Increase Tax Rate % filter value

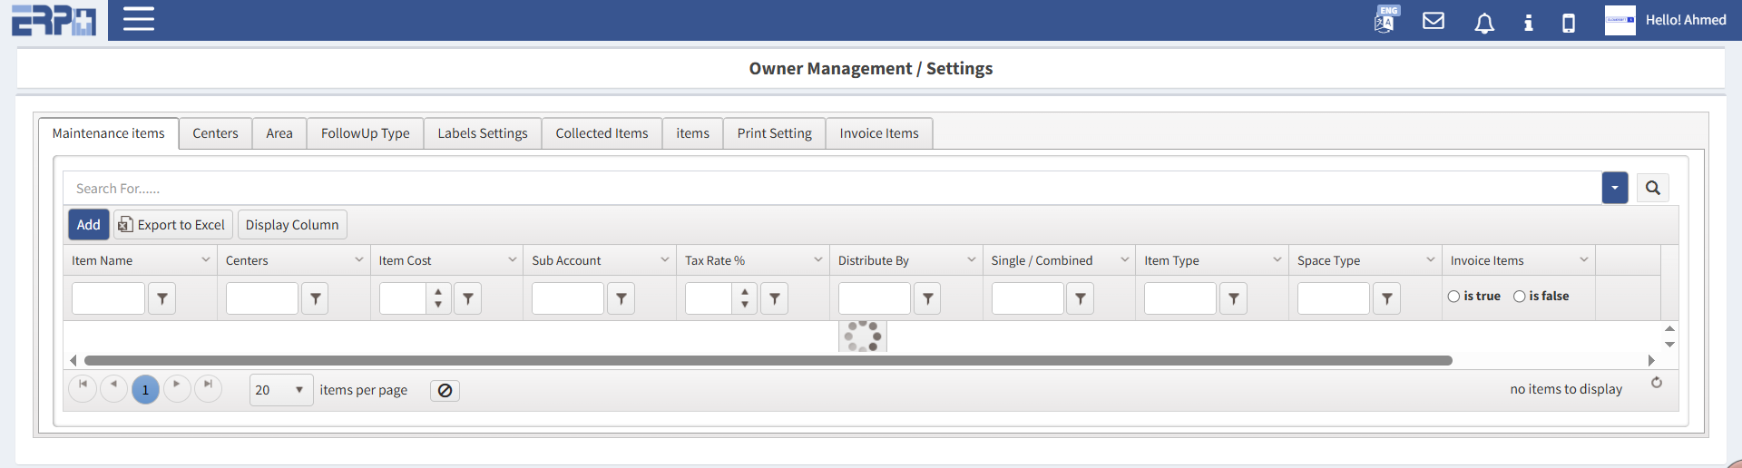pos(745,292)
